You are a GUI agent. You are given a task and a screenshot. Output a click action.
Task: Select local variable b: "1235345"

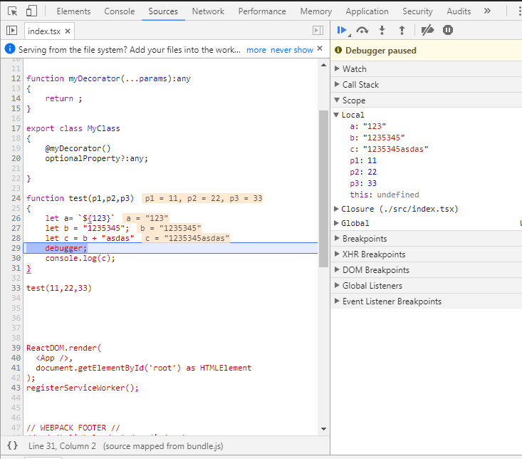[377, 138]
